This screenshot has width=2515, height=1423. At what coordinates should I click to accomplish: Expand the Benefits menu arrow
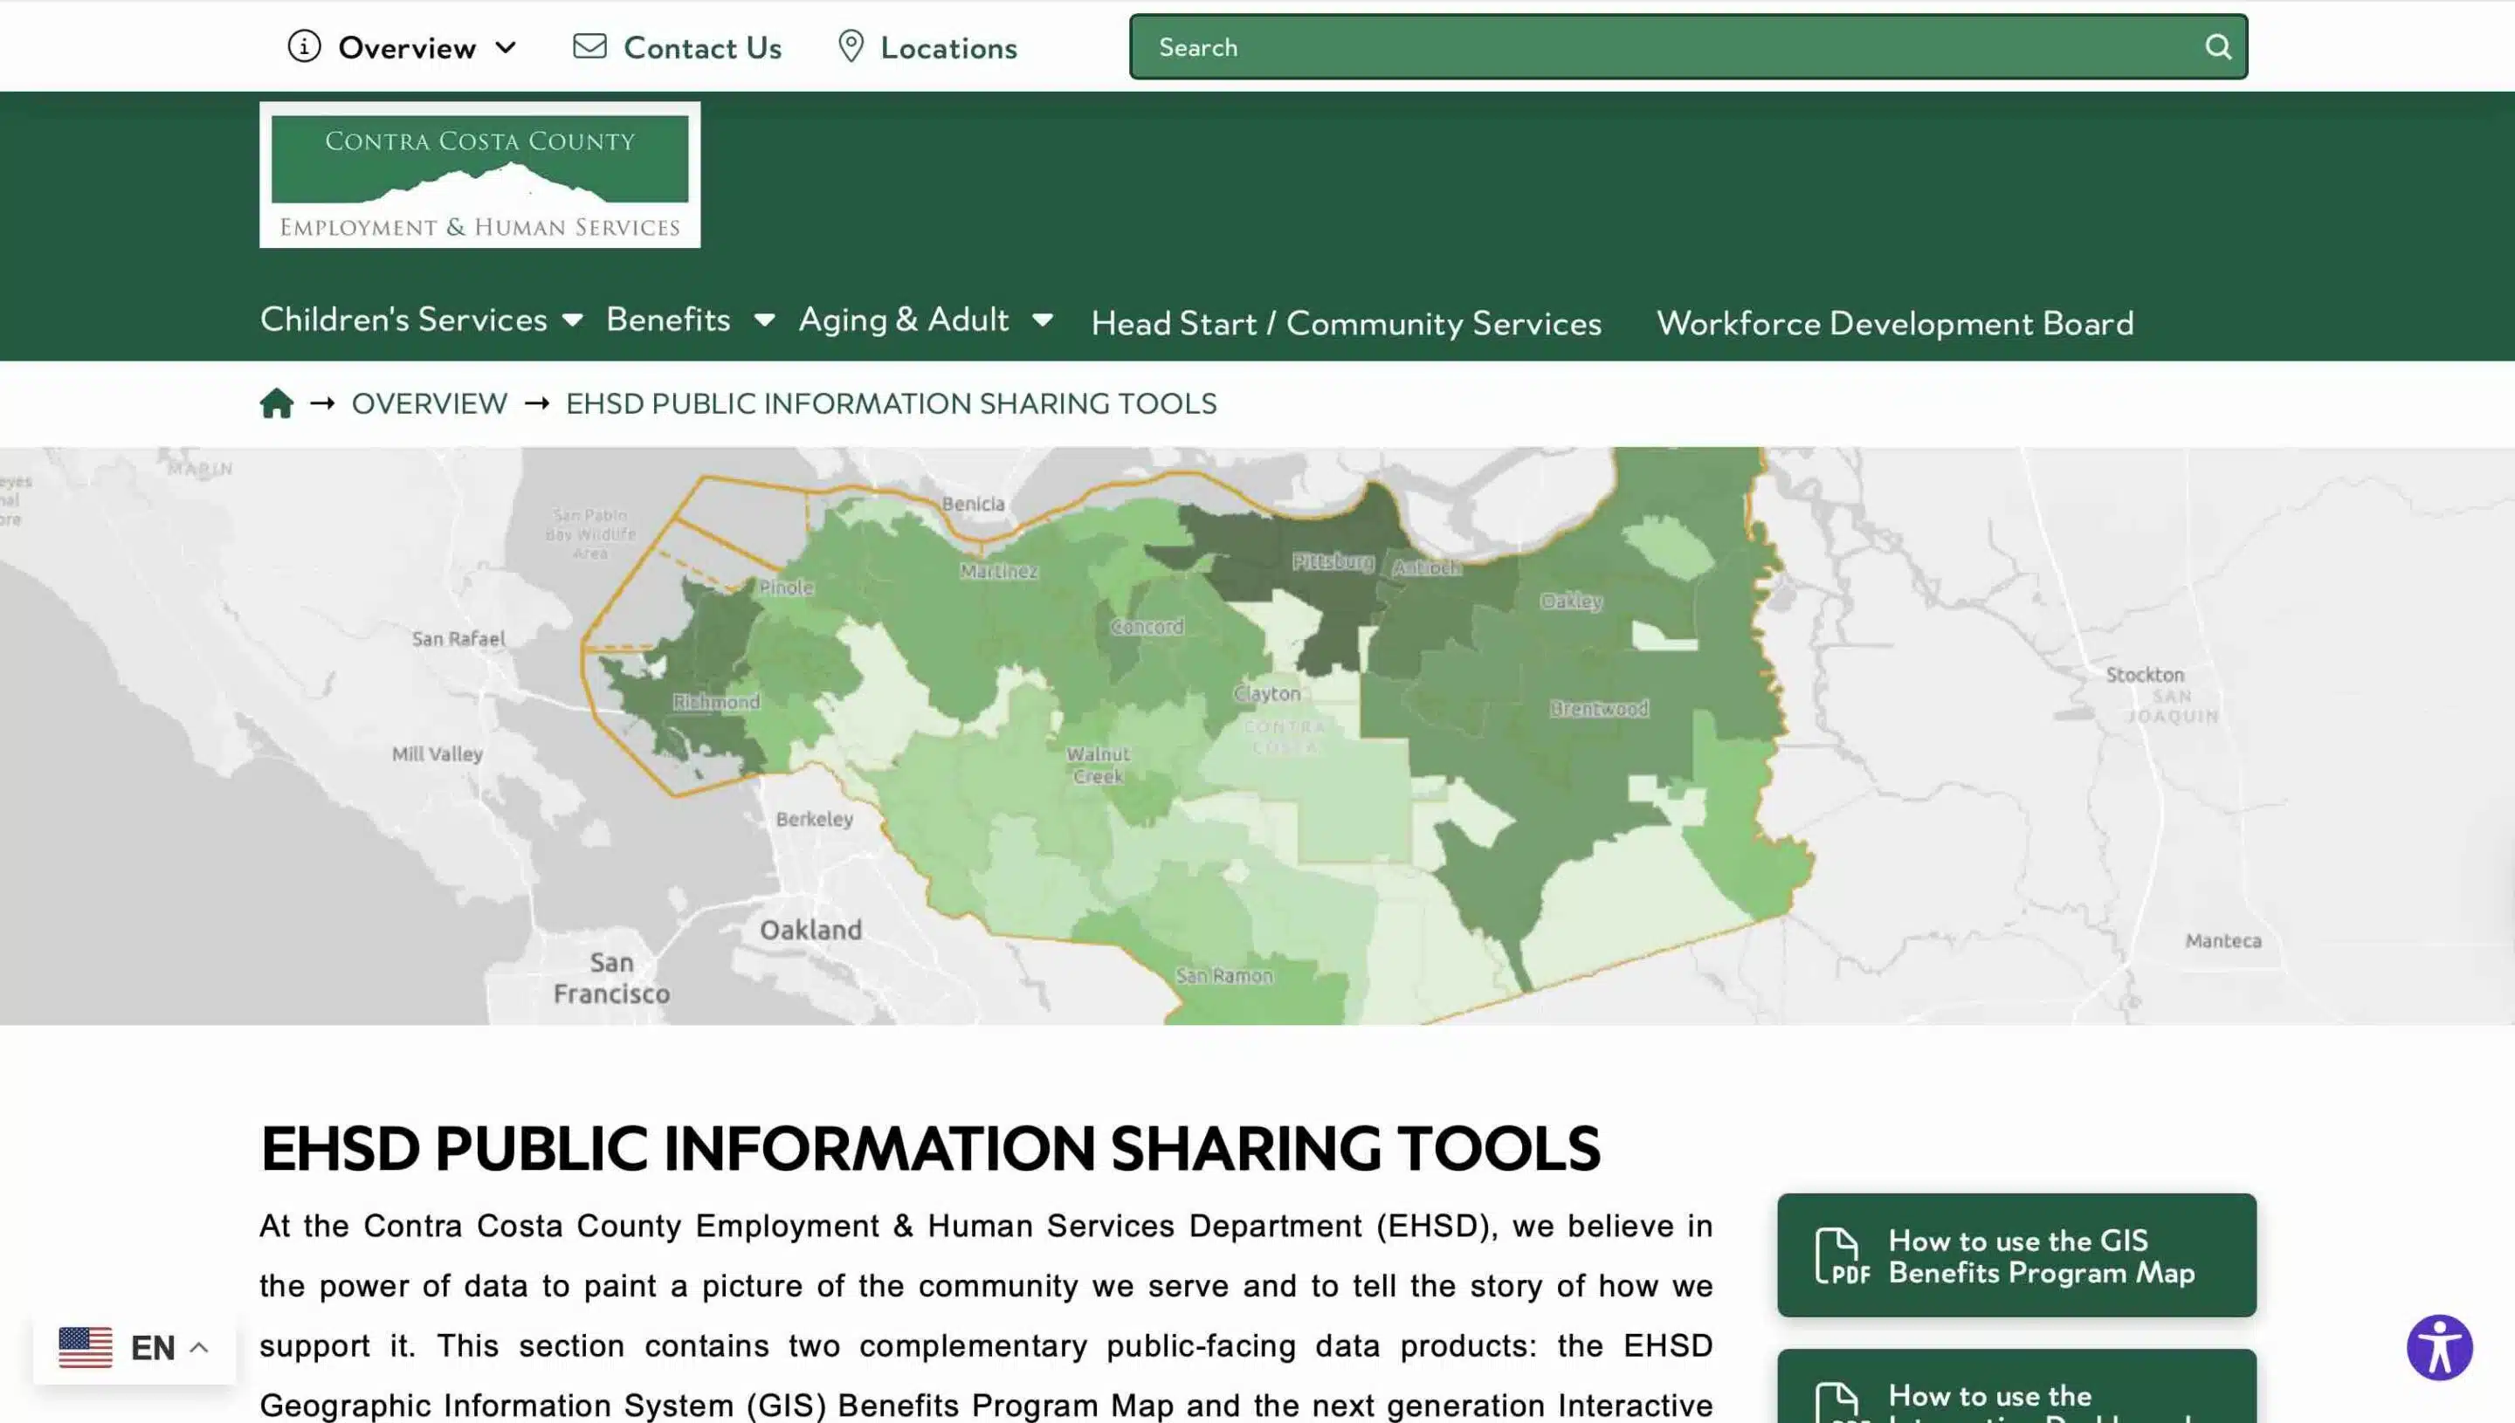(x=764, y=320)
